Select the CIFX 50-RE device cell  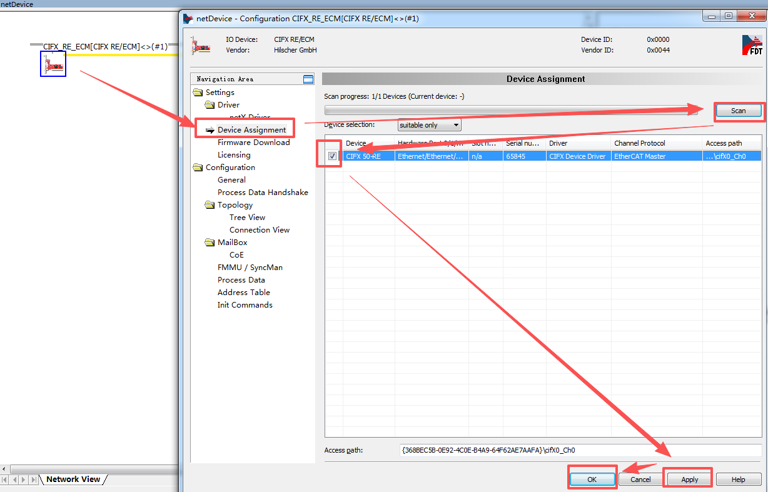(368, 156)
